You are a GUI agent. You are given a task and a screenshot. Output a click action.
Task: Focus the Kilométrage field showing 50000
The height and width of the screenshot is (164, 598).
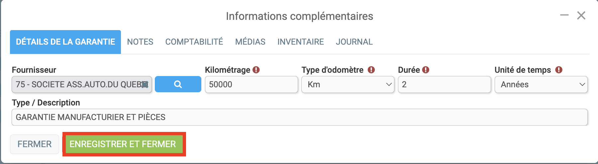tap(251, 84)
